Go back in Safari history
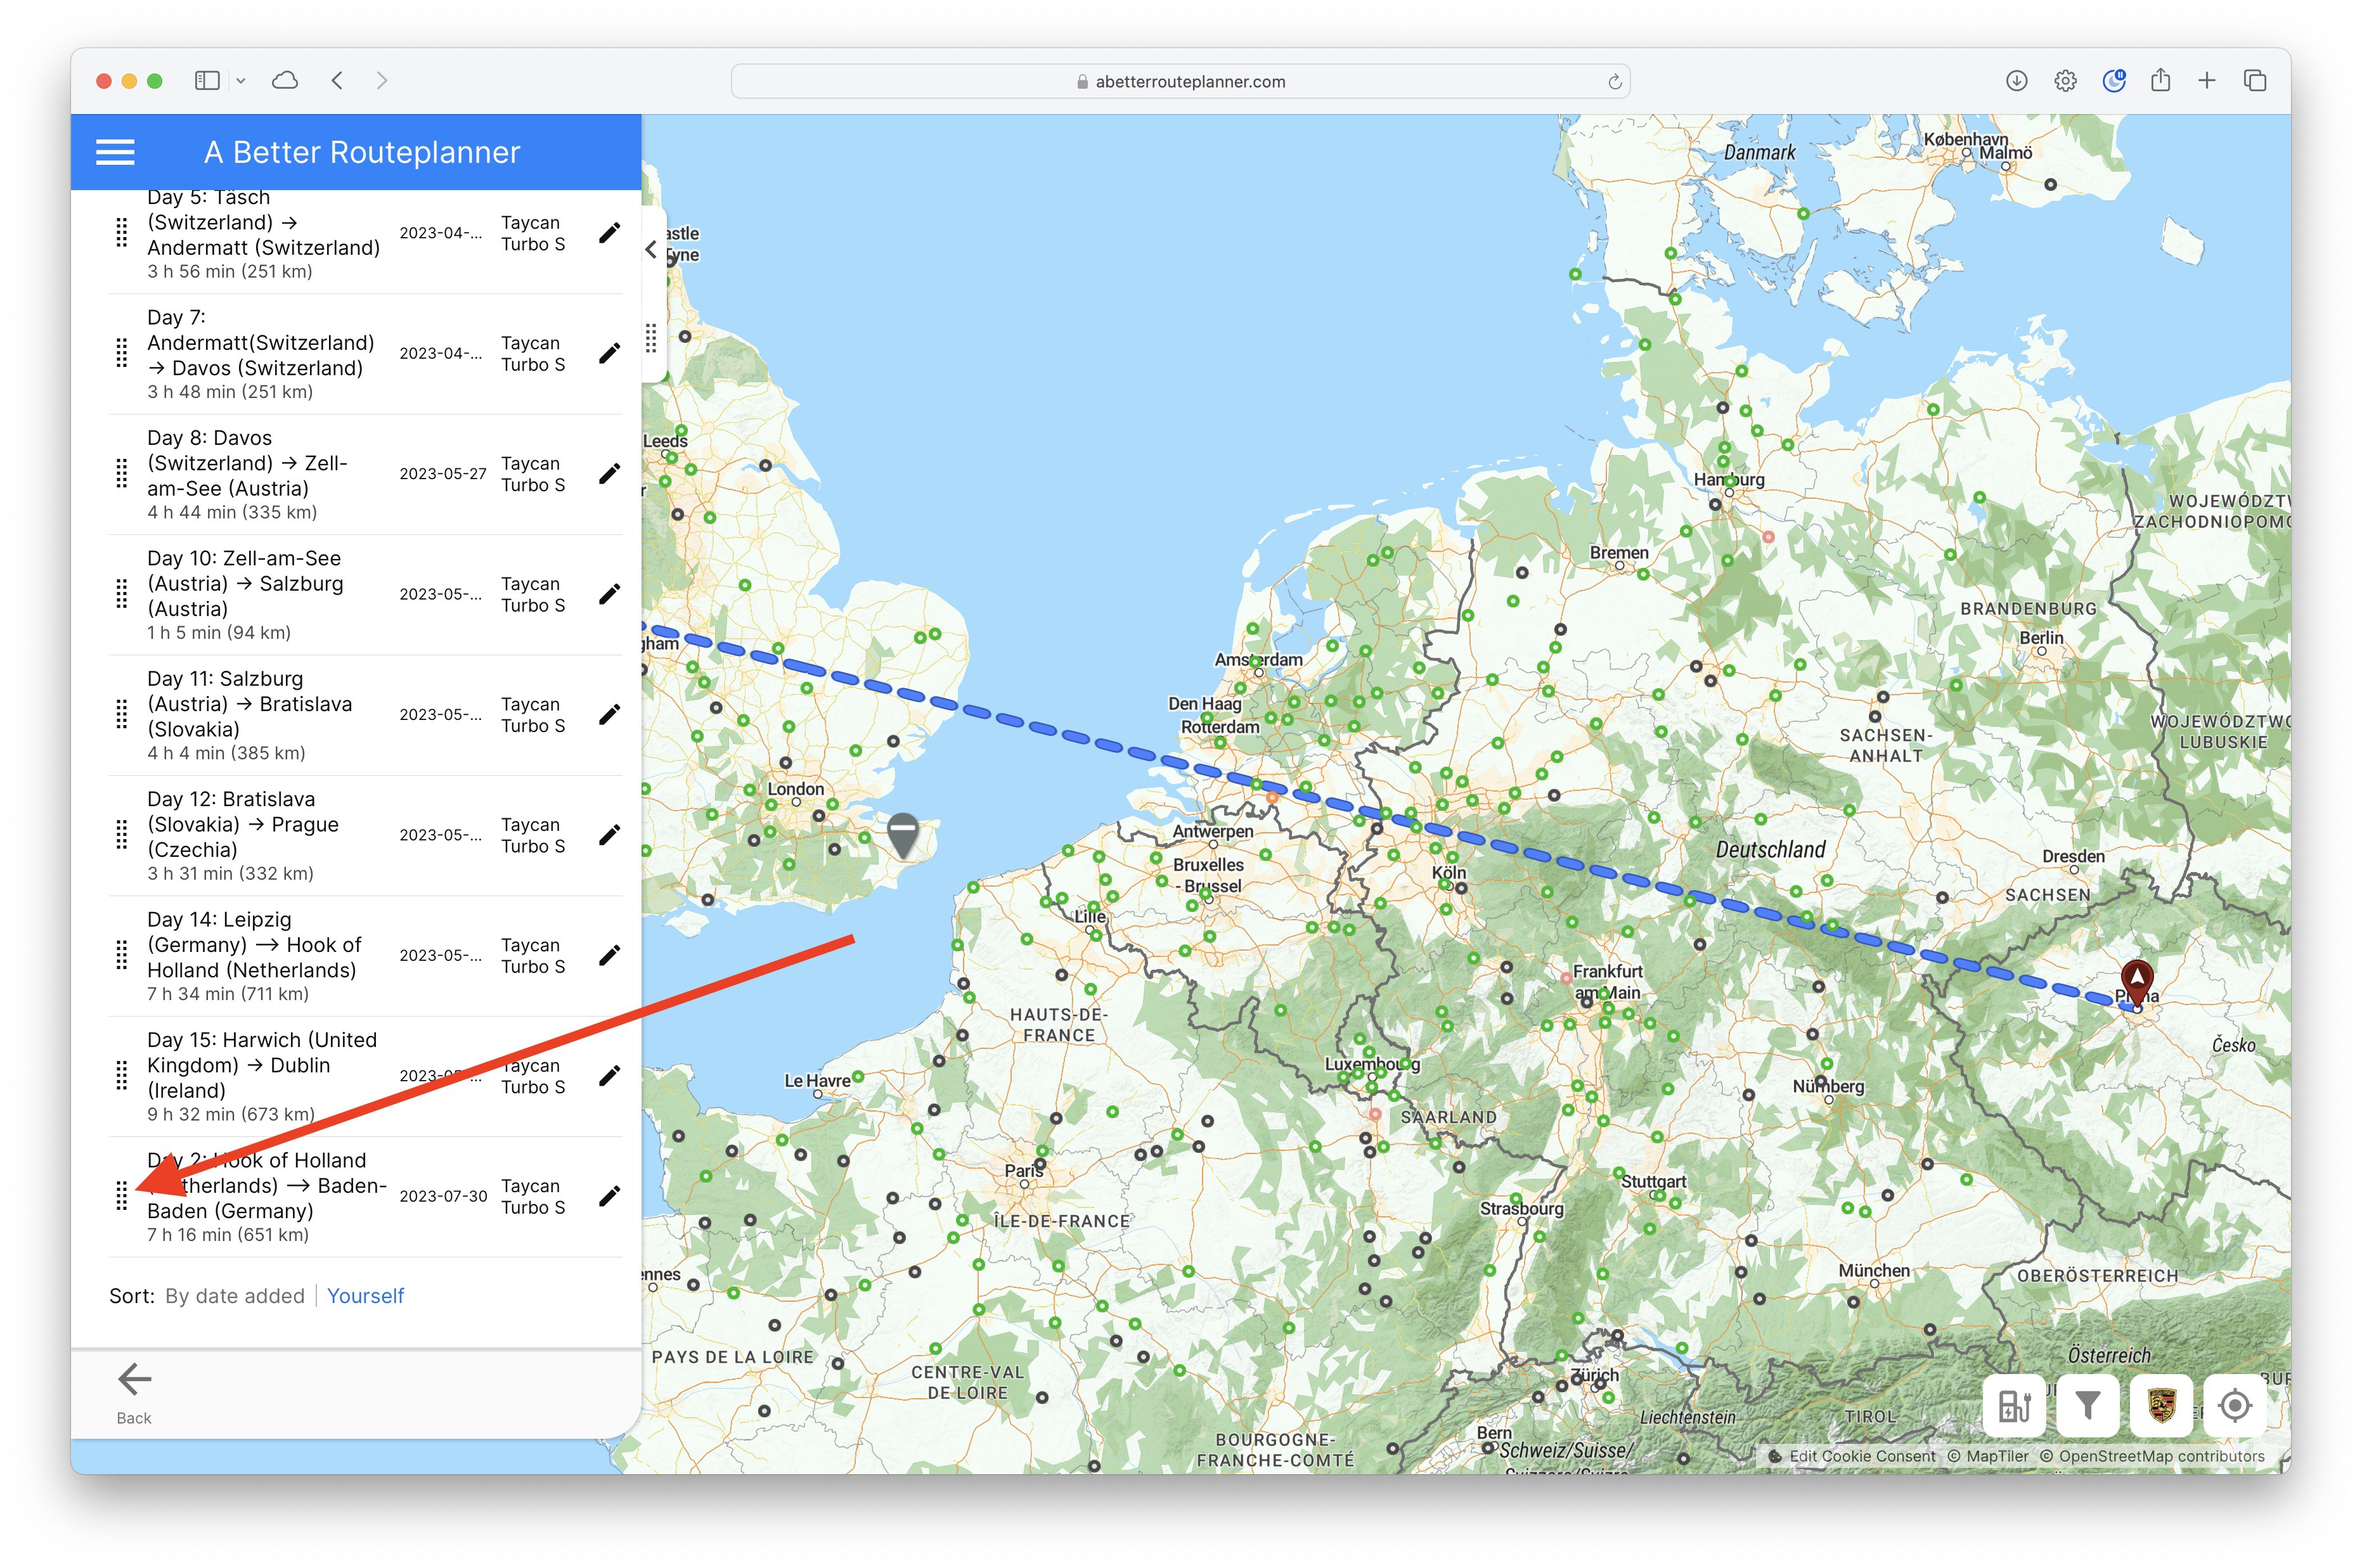2362x1568 pixels. pos(337,81)
